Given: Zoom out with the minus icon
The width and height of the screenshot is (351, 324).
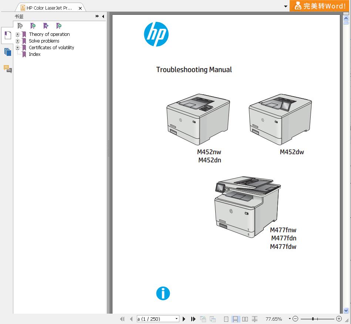Looking at the screenshot, I should [296, 318].
